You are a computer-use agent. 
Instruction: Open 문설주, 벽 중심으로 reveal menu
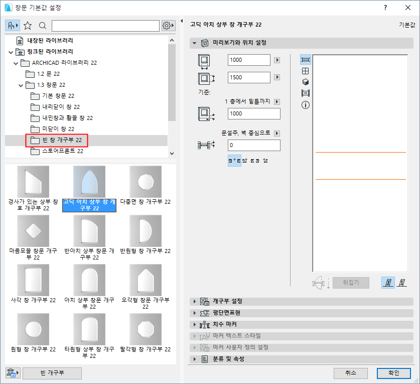pyautogui.click(x=277, y=134)
